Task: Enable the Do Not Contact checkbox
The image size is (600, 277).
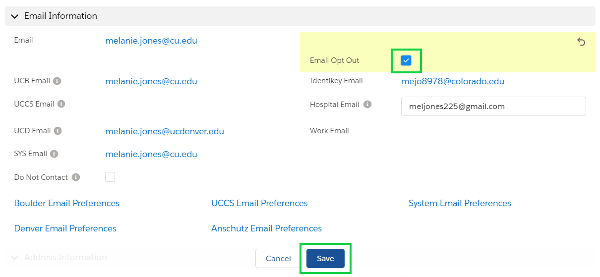Action: (110, 177)
